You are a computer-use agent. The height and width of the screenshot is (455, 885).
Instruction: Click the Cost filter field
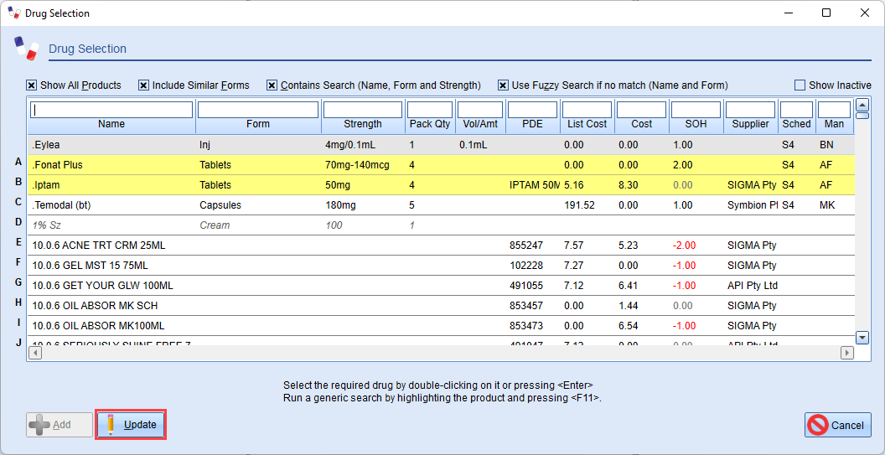tap(641, 110)
